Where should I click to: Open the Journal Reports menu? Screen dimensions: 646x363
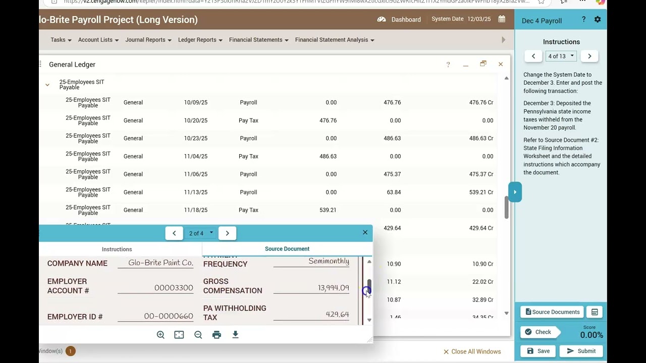tap(148, 40)
